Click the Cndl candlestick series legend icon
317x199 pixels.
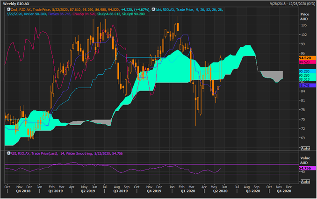[x=8, y=9]
